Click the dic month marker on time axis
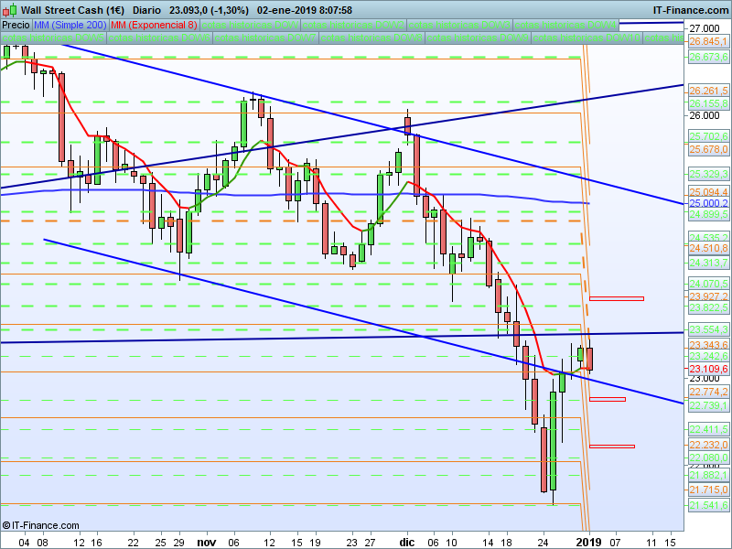Screen dimensions: 732x549 coord(407,542)
